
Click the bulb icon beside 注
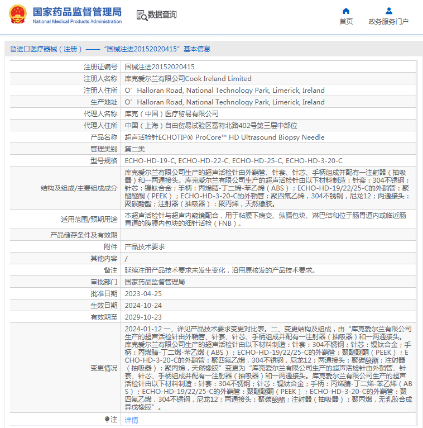(107, 419)
